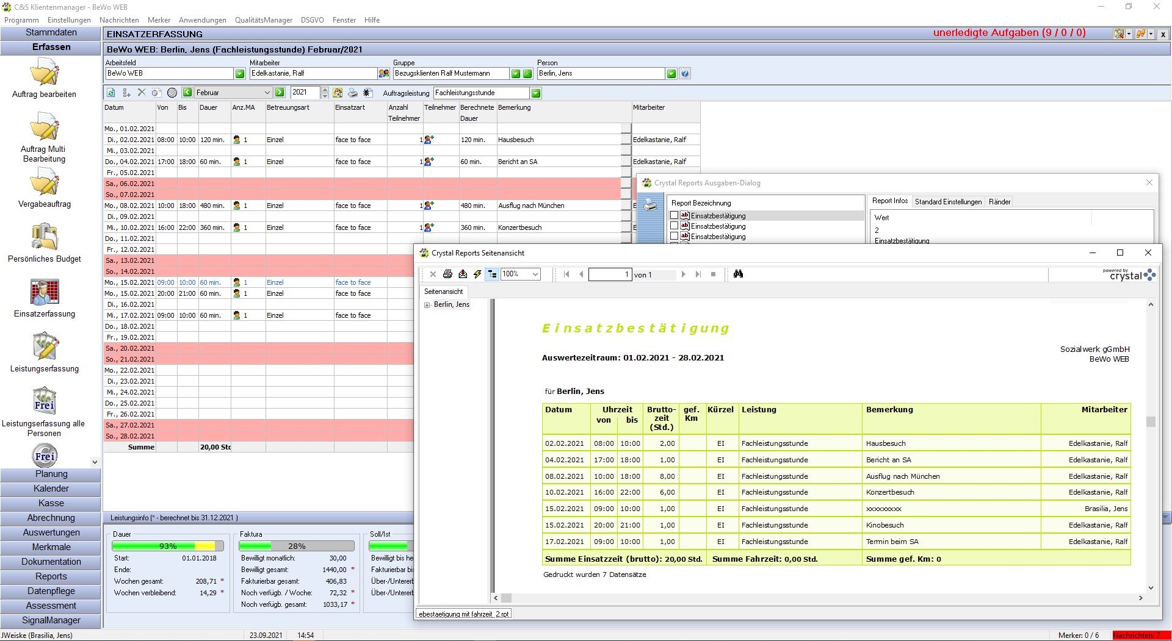Click the print icon in Crystal Reports toolbar

(x=447, y=274)
